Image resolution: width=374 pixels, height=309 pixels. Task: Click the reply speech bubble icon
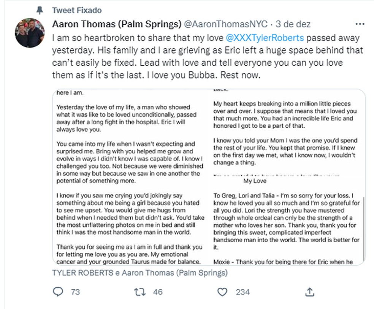[58, 292]
